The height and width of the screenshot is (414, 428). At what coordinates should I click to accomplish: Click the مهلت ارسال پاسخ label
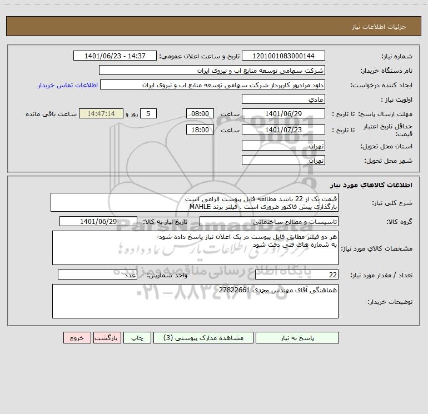[385, 114]
